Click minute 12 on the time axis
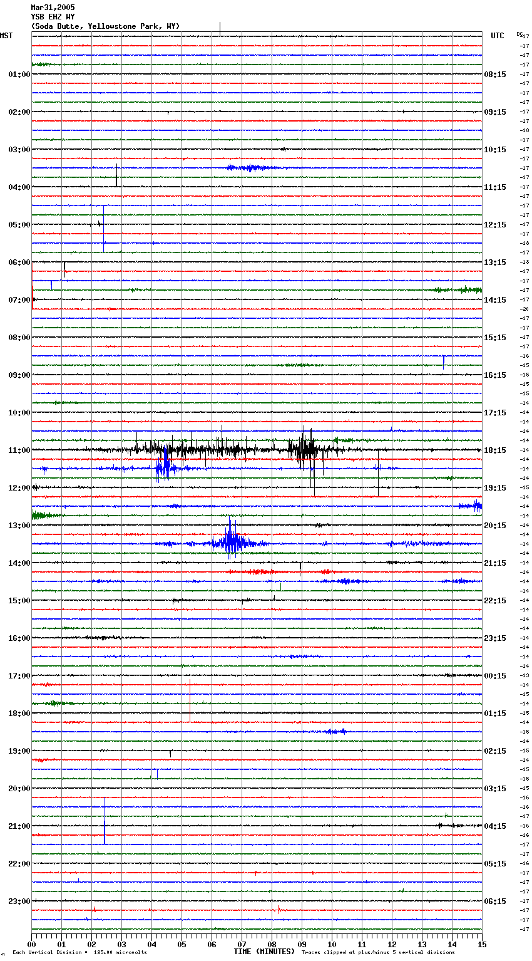The image size is (532, 961). (392, 944)
